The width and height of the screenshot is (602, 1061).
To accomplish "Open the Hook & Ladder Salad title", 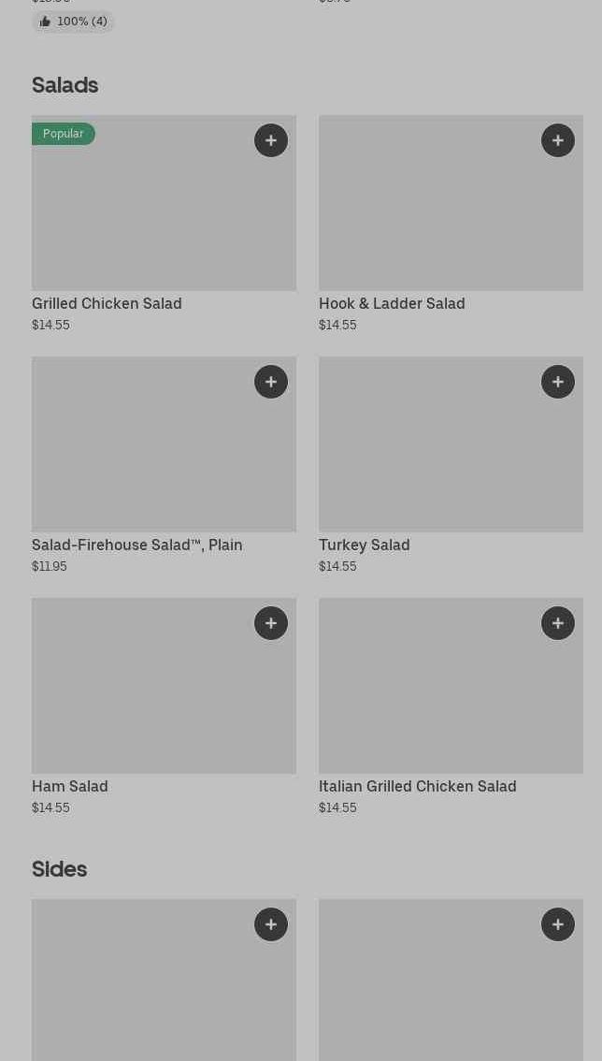I will tap(392, 304).
